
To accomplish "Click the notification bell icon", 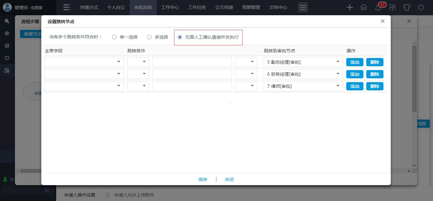I will (378, 8).
